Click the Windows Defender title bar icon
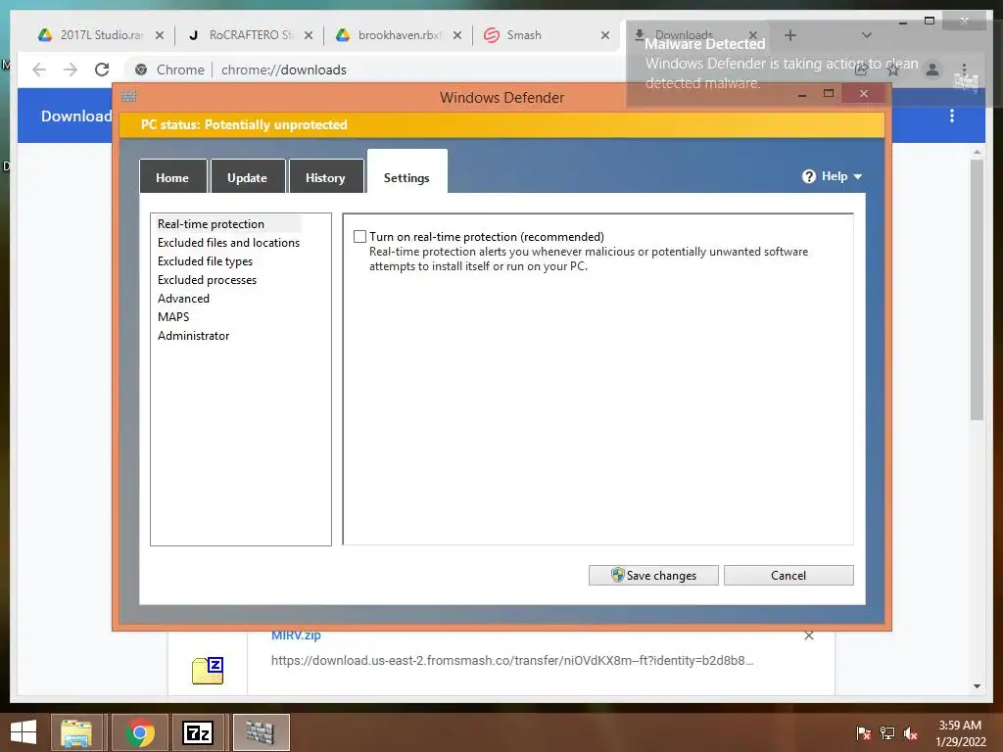1003x752 pixels. pos(128,96)
